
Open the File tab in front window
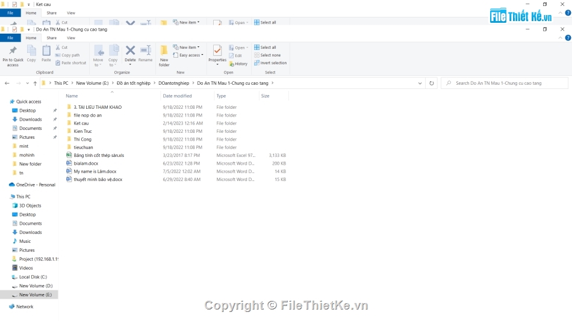10,38
